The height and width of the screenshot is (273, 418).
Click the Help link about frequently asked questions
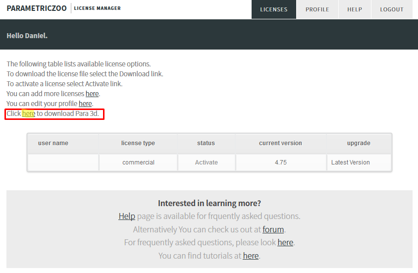tap(127, 216)
